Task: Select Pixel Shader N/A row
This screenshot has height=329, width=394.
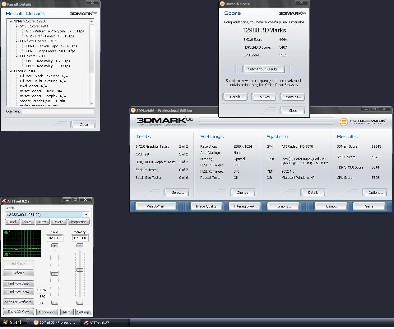Action: click(x=33, y=86)
